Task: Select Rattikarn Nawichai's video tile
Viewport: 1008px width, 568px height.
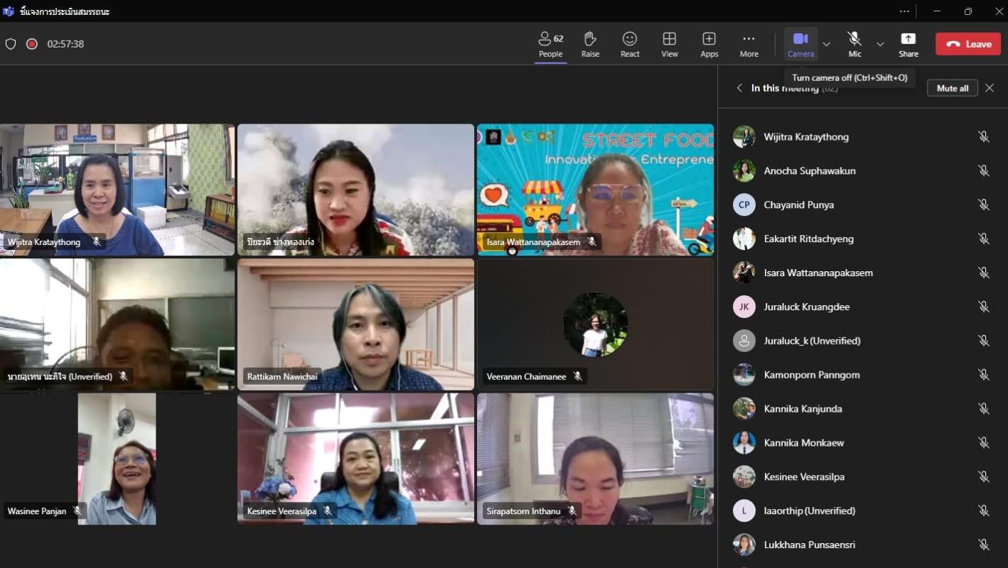Action: (355, 324)
